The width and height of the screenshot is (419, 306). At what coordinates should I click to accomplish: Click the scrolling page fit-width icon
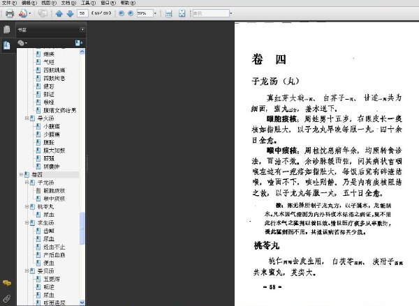coord(168,13)
